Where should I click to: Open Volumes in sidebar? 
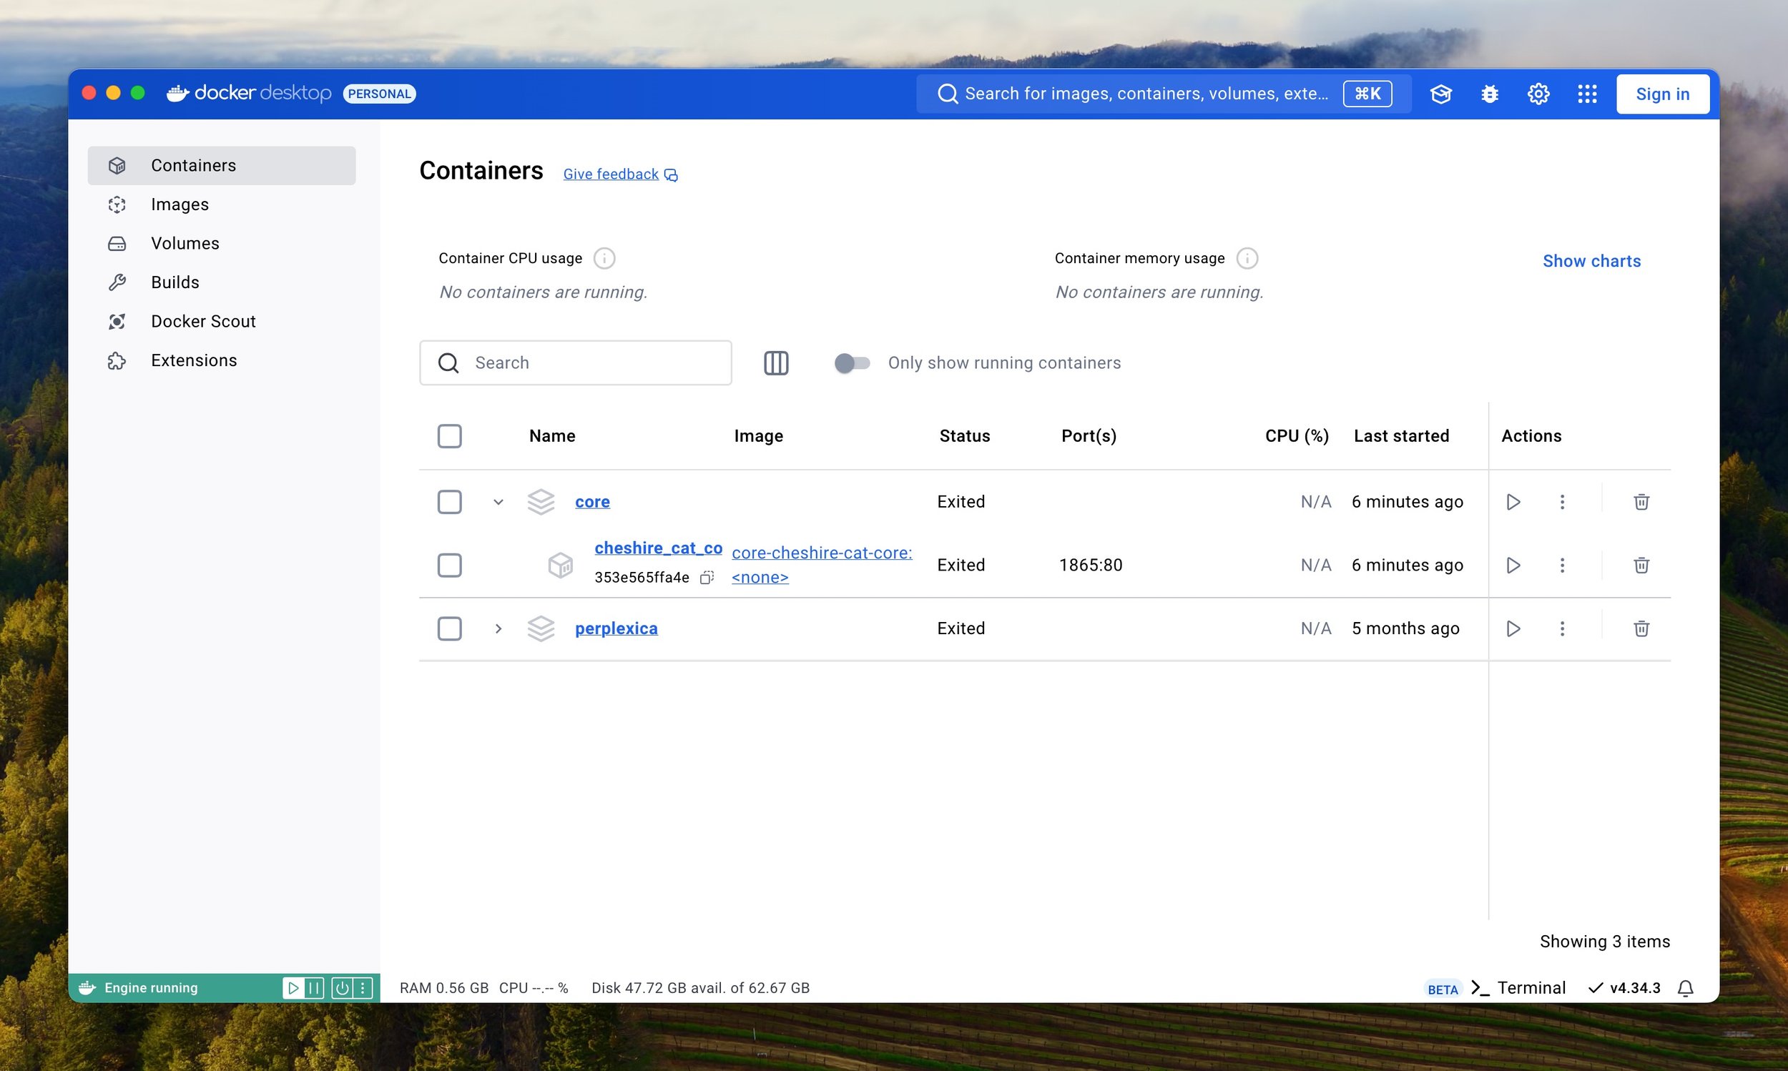(x=222, y=243)
